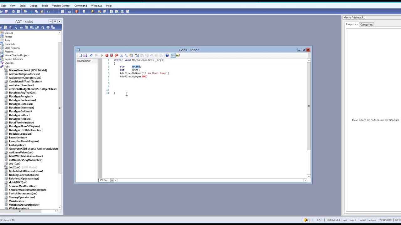Screen dimensions: 401x225
Task: Click the yellow warning triangle icon in the main toolbar
Action: [x=92, y=12]
